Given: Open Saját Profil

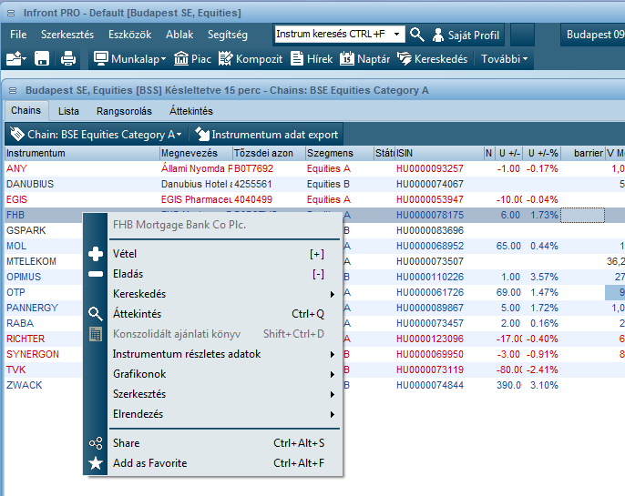Looking at the screenshot, I should [x=466, y=35].
